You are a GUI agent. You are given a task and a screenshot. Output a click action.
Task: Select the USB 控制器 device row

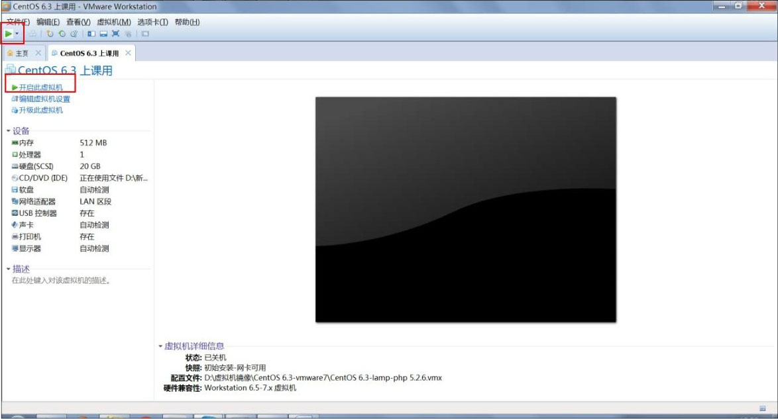pos(80,213)
